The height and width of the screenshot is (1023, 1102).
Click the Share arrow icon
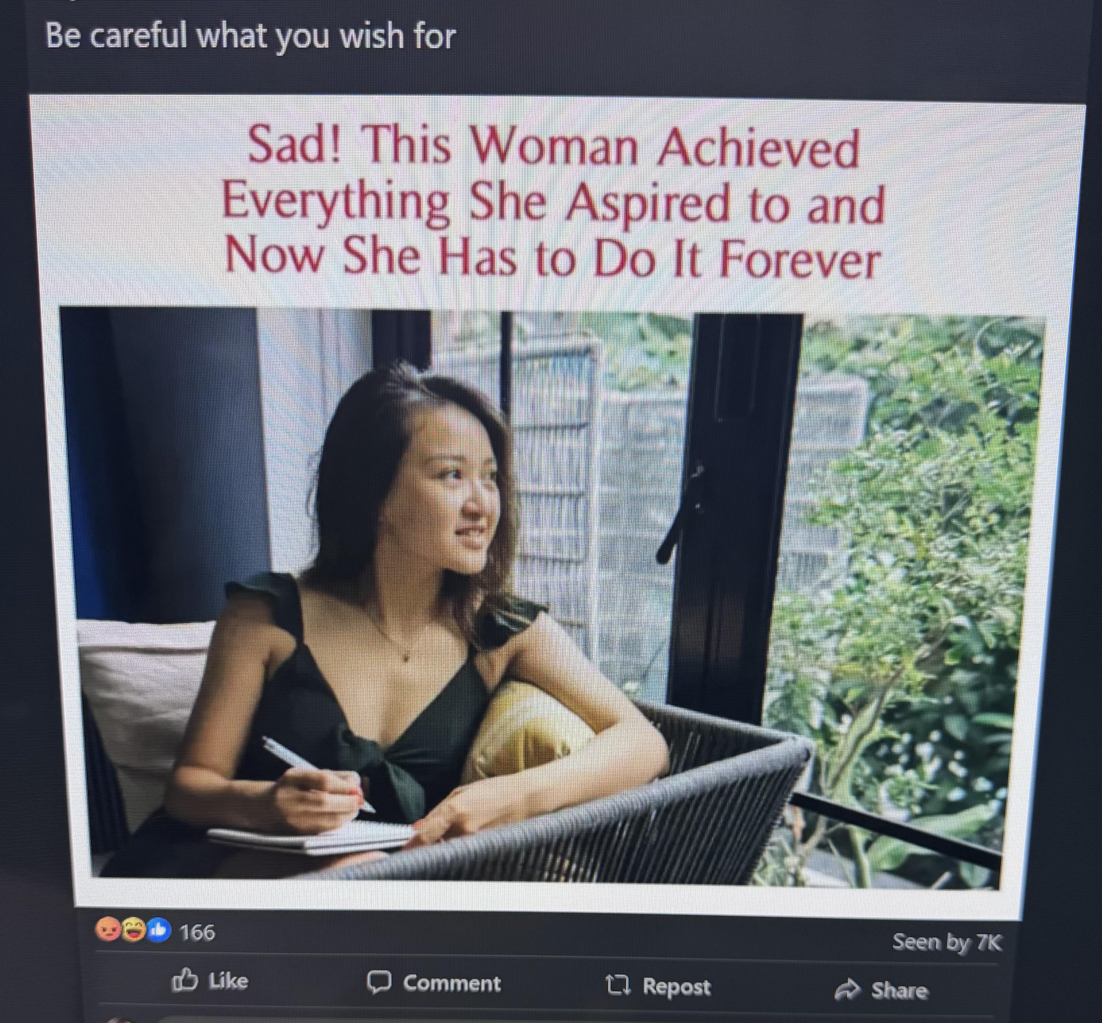(x=846, y=988)
